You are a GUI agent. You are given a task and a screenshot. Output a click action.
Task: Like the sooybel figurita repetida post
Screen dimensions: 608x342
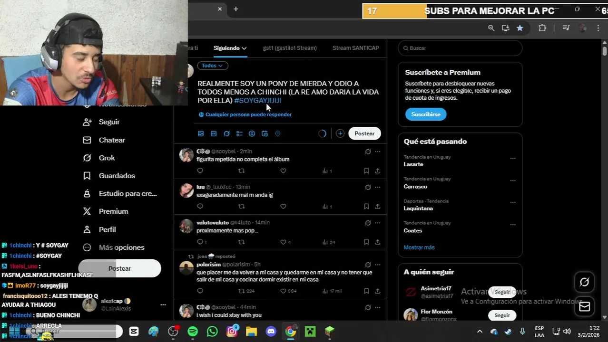tap(283, 171)
